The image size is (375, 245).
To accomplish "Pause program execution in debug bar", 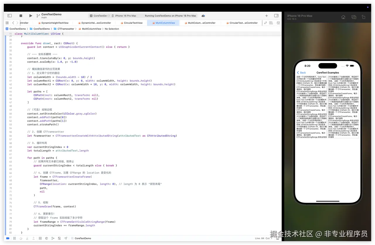I will [14, 238].
